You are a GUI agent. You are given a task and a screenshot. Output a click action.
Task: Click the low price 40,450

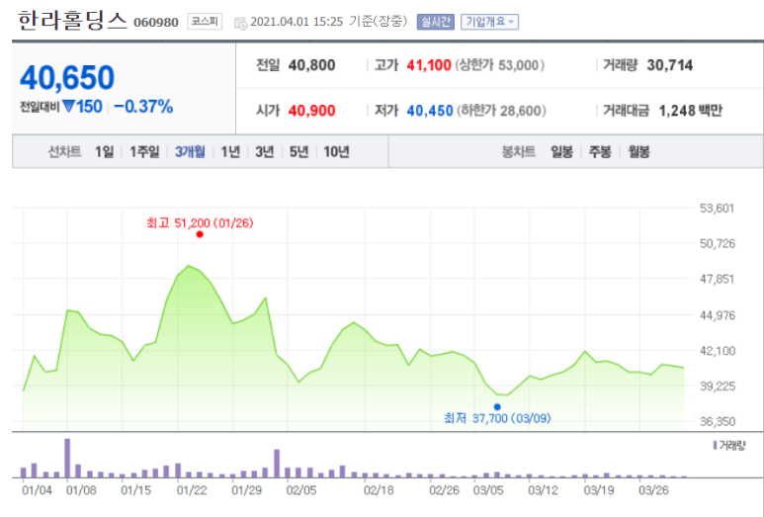click(x=430, y=111)
